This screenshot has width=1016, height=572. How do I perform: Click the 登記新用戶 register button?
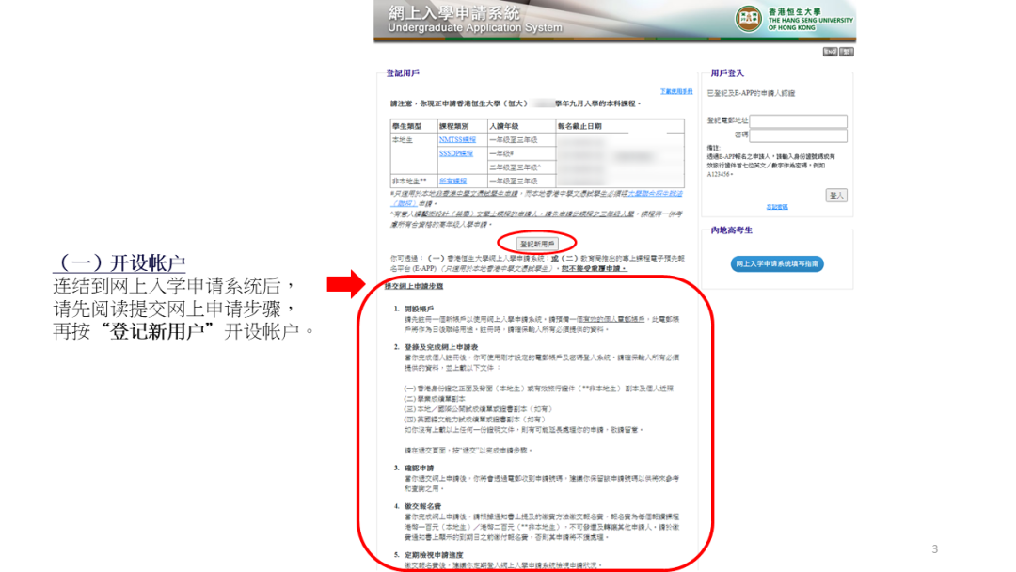(x=536, y=244)
